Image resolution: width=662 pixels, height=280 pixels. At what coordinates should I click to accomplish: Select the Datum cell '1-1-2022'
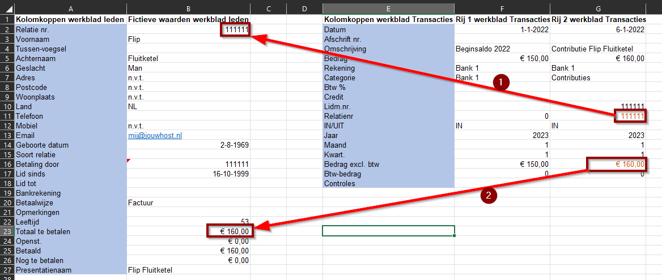(502, 29)
